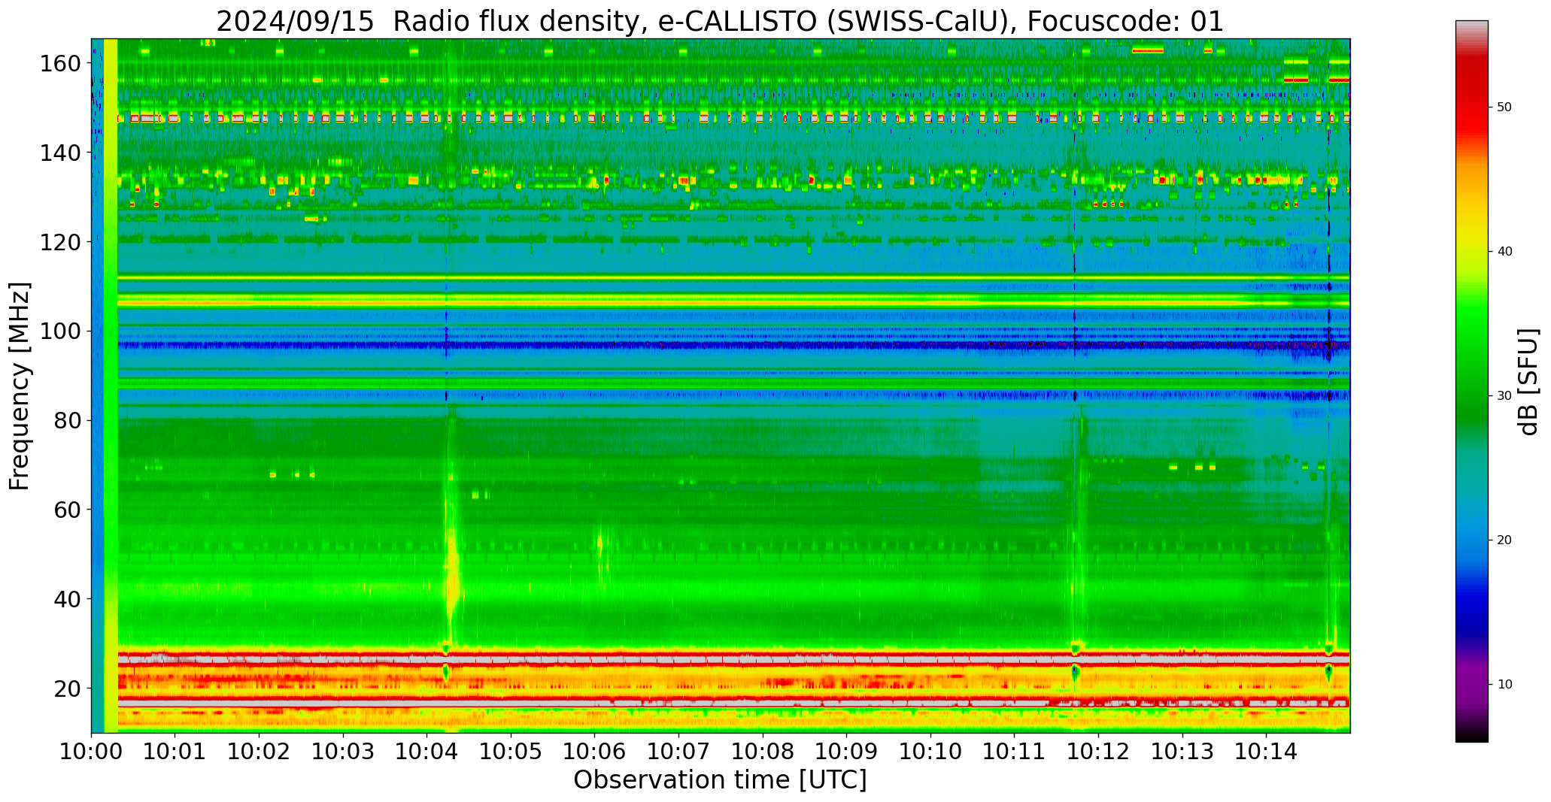Click the 10:04 time tick label

[x=427, y=751]
